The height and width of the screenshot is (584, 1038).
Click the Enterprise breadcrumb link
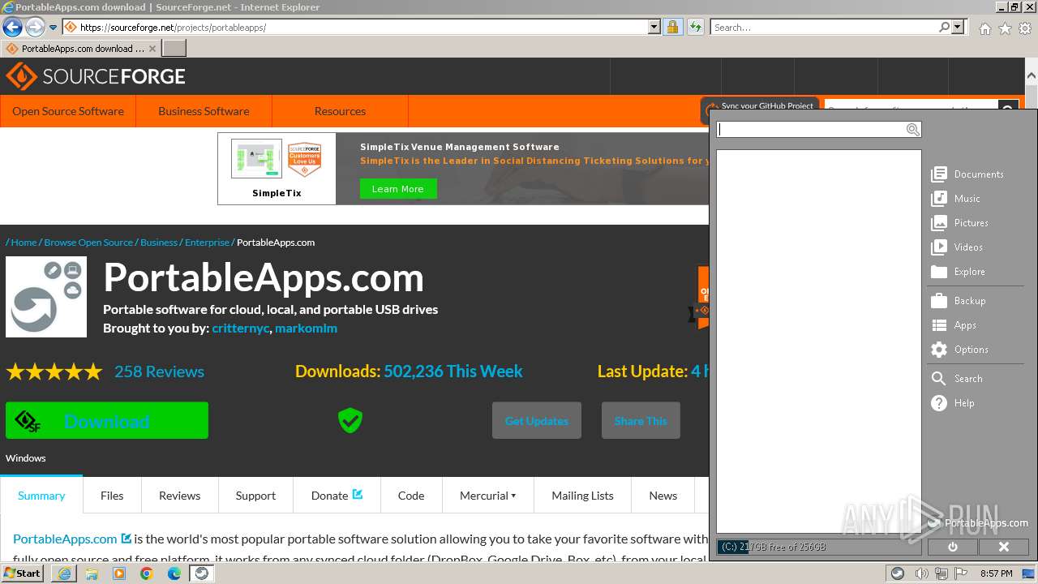(207, 243)
